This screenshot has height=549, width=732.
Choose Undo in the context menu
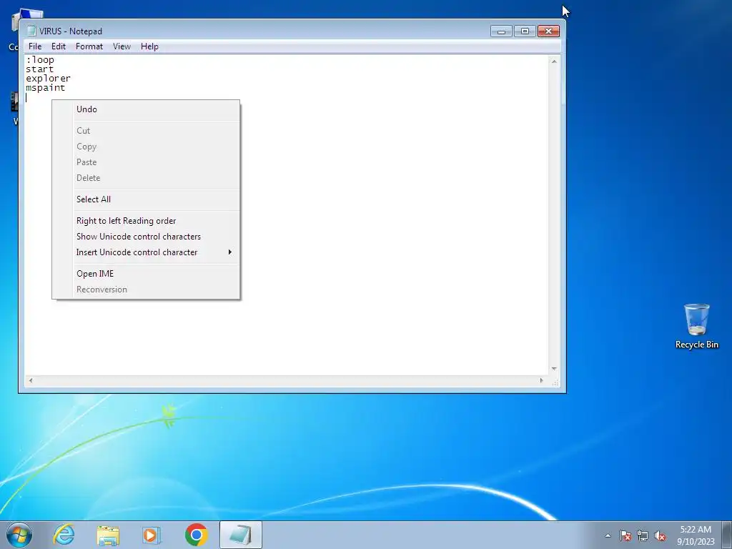[x=146, y=109]
